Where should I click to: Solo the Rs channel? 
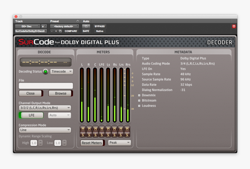click(114, 135)
